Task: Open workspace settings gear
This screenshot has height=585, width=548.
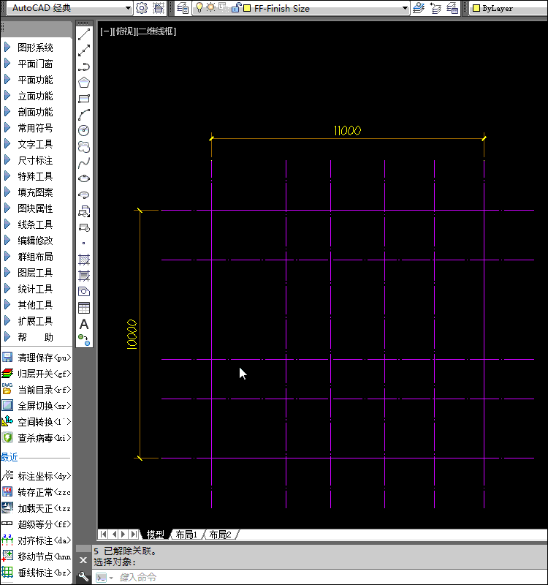Action: point(142,8)
